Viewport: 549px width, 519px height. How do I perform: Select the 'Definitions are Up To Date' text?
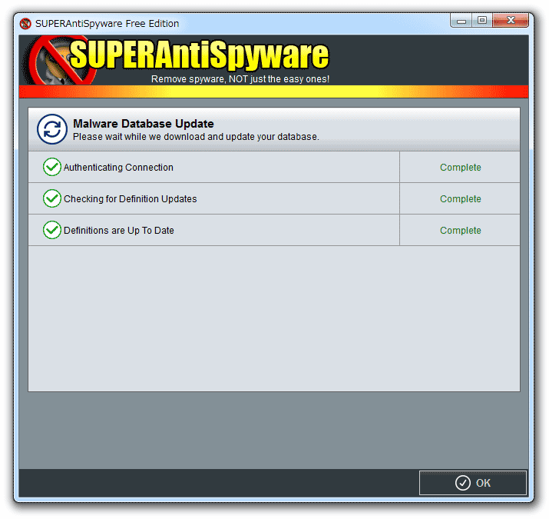(x=119, y=231)
